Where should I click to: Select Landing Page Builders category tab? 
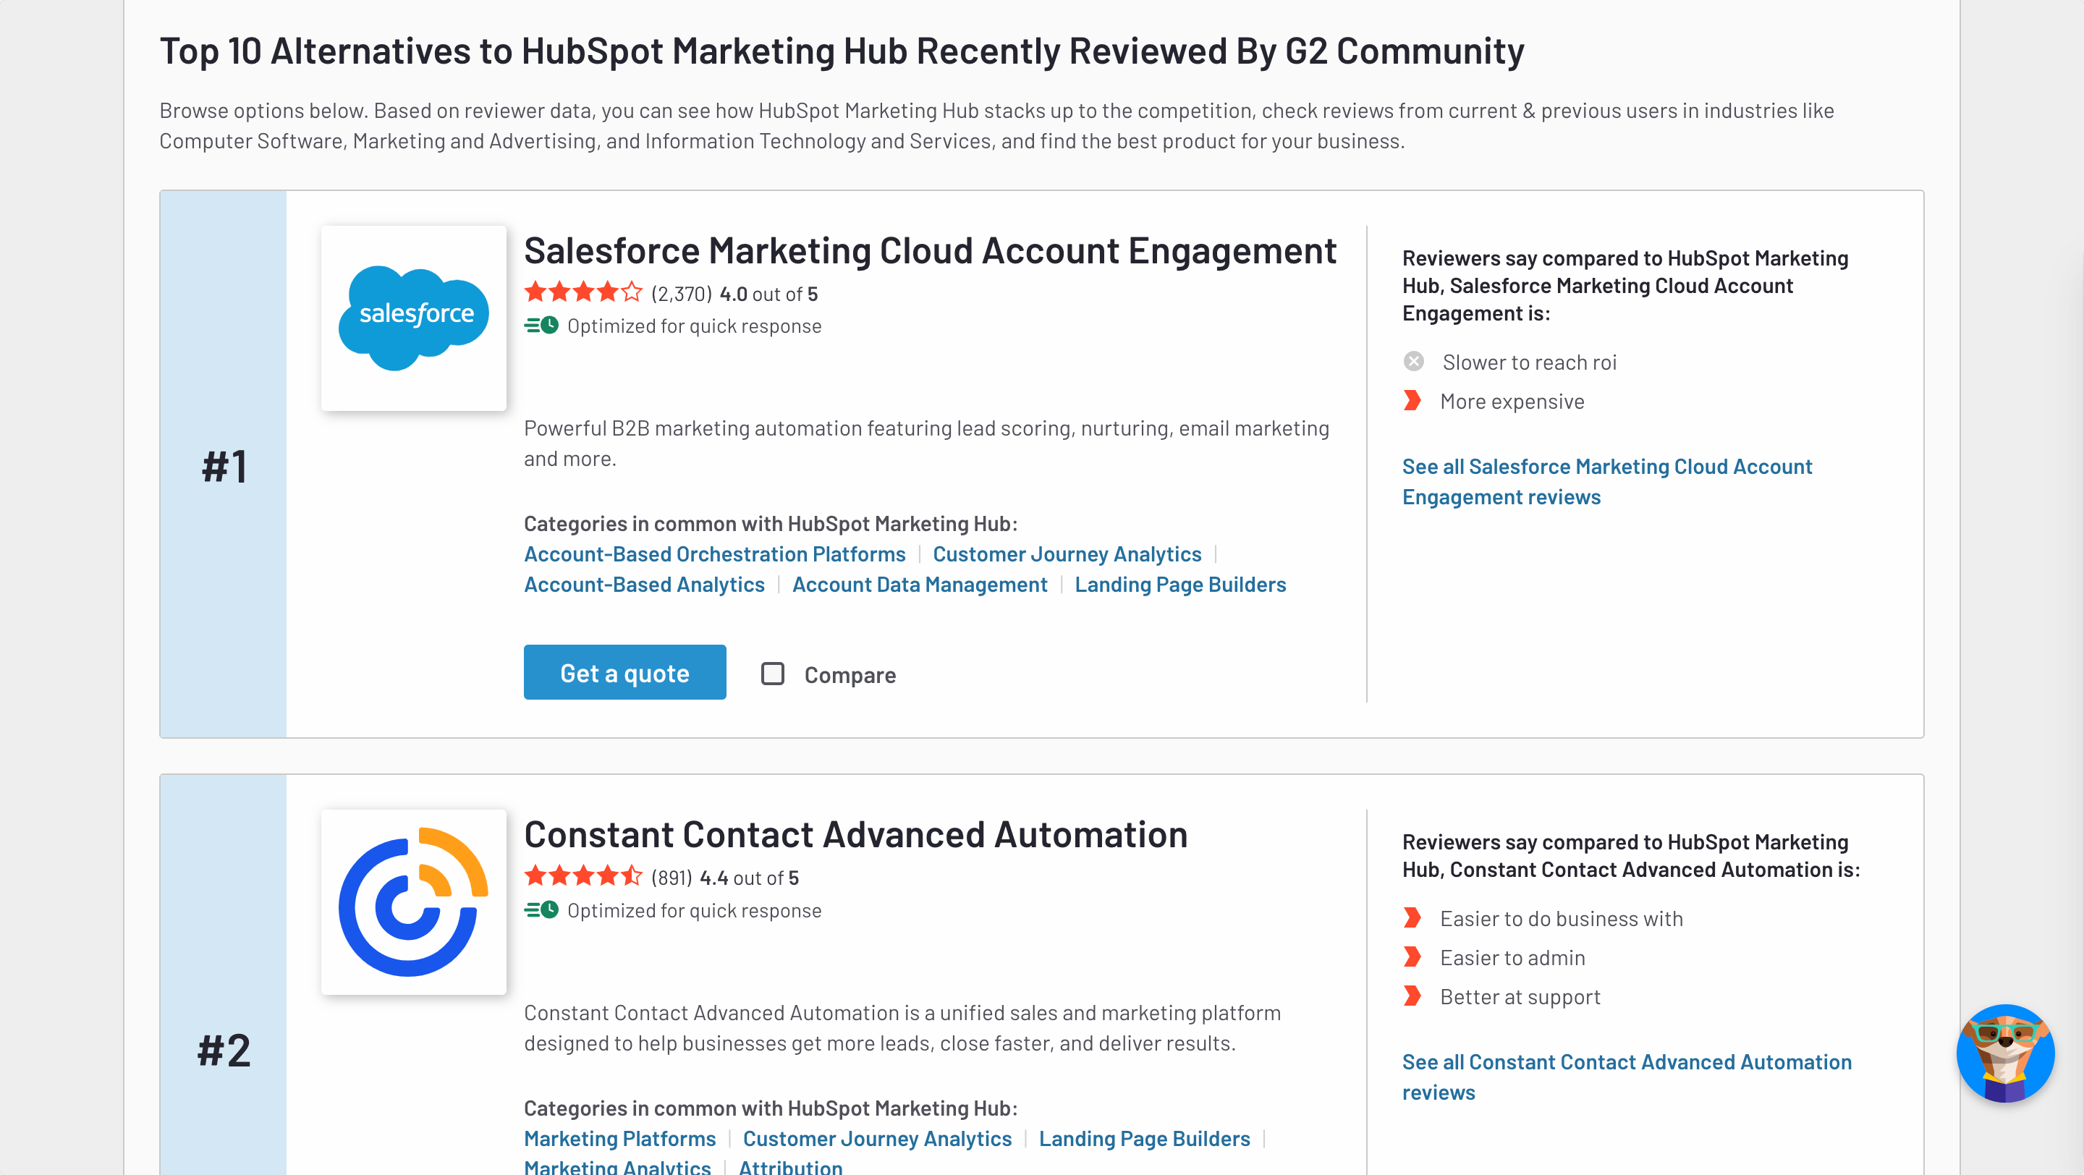[x=1179, y=582]
